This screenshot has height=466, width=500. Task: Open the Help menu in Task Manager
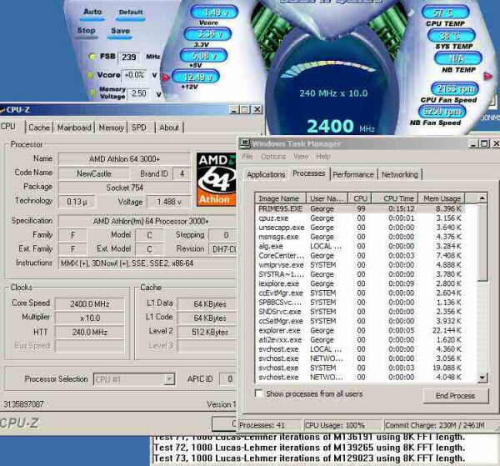(x=323, y=157)
